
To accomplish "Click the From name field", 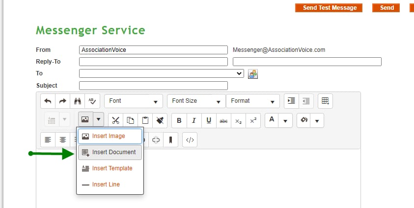I will click(153, 50).
